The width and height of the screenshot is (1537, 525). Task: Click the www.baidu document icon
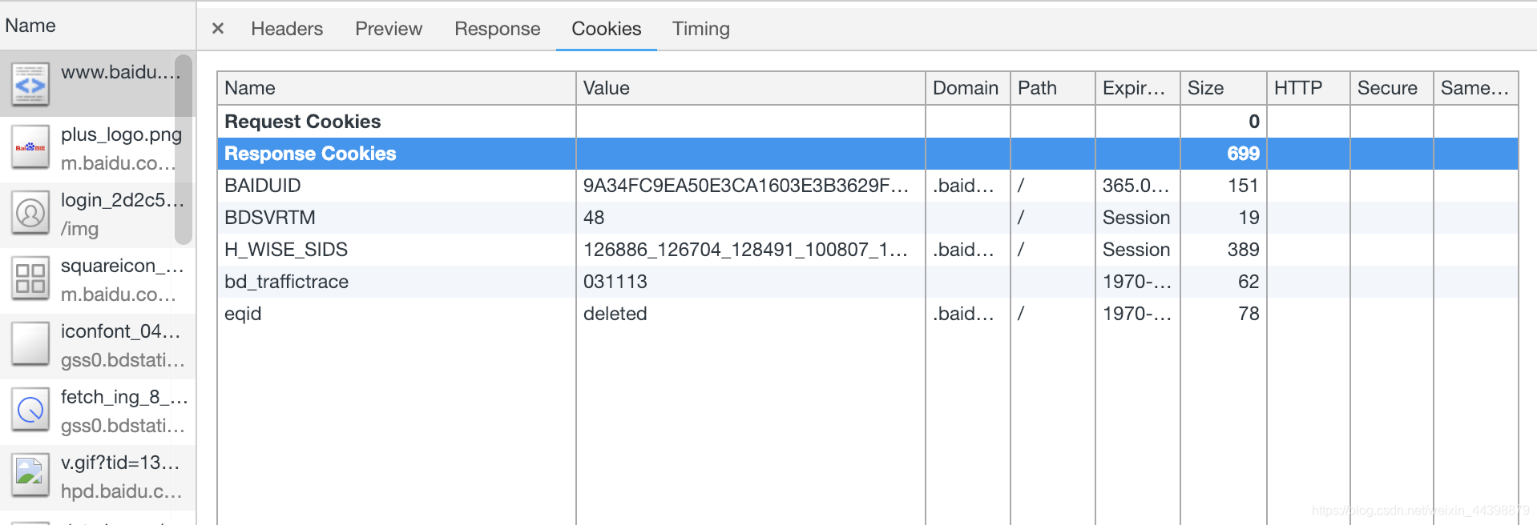point(30,84)
